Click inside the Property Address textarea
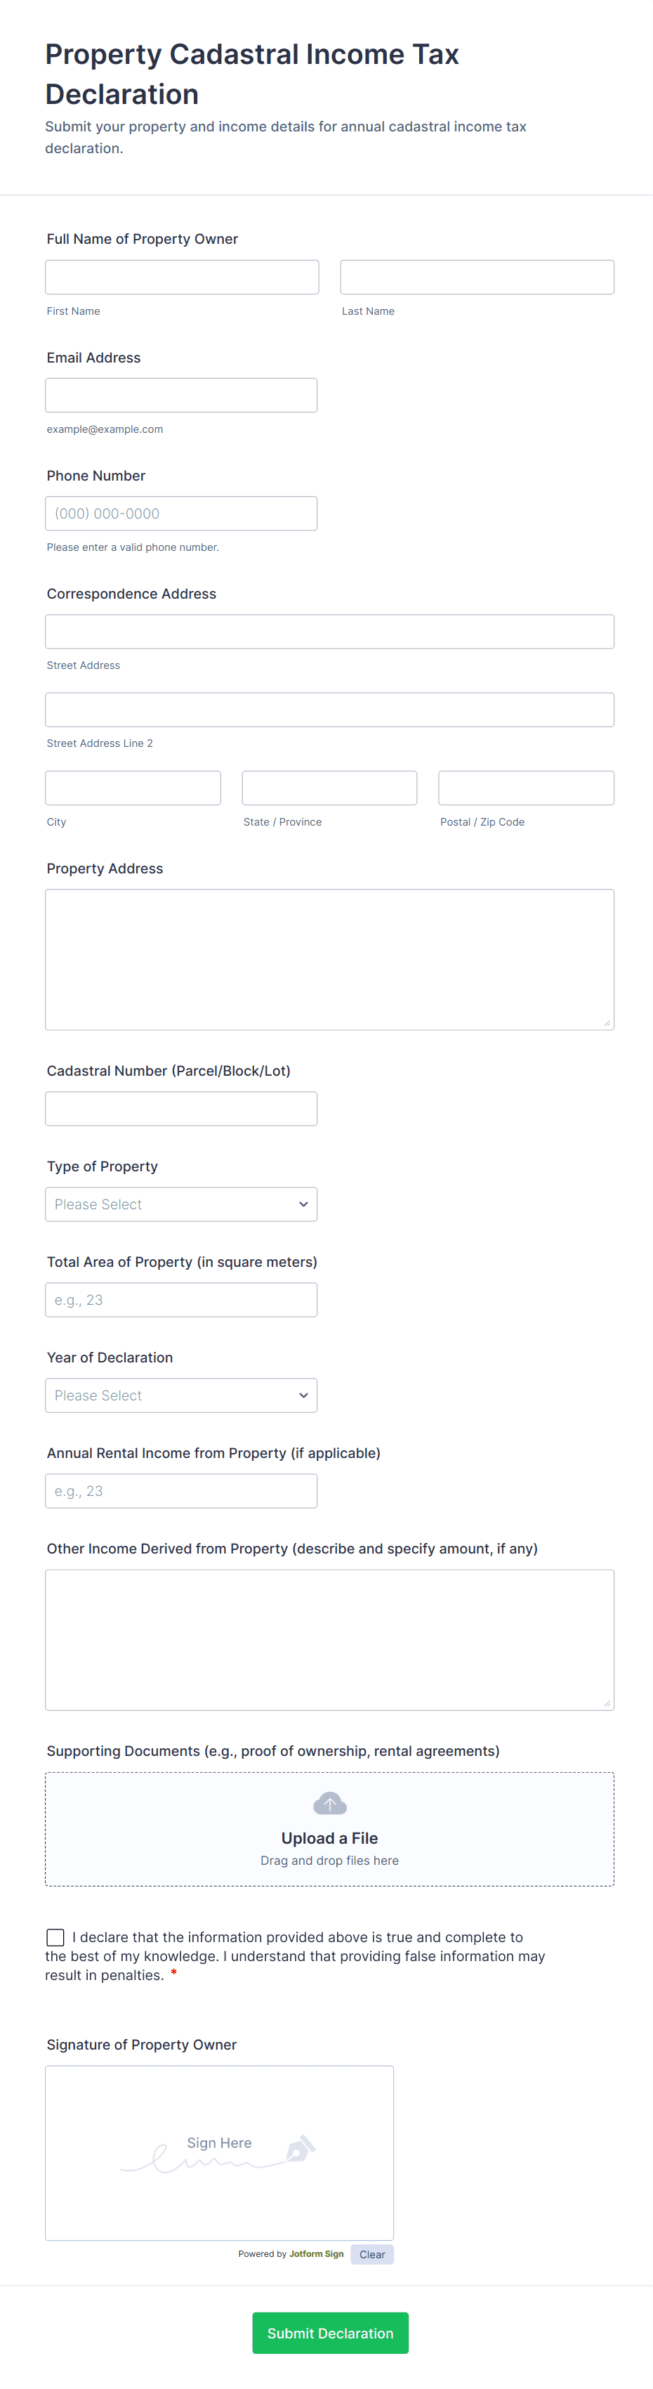Viewport: 653px width, 2389px height. coord(330,959)
